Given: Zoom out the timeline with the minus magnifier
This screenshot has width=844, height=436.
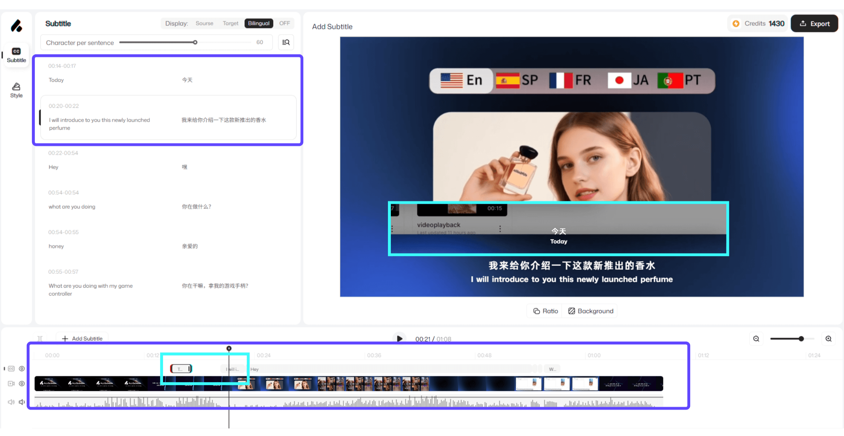Looking at the screenshot, I should coord(756,339).
